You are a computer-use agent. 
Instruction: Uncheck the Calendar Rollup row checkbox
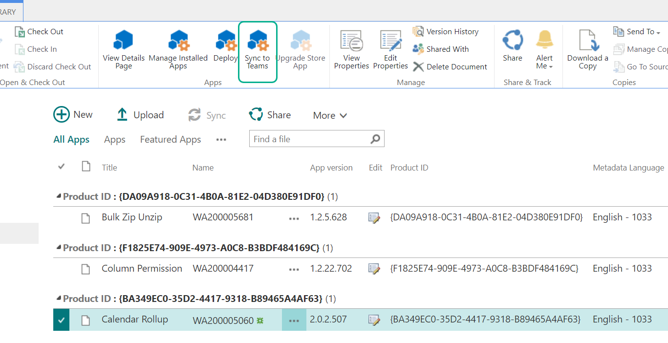pyautogui.click(x=61, y=320)
